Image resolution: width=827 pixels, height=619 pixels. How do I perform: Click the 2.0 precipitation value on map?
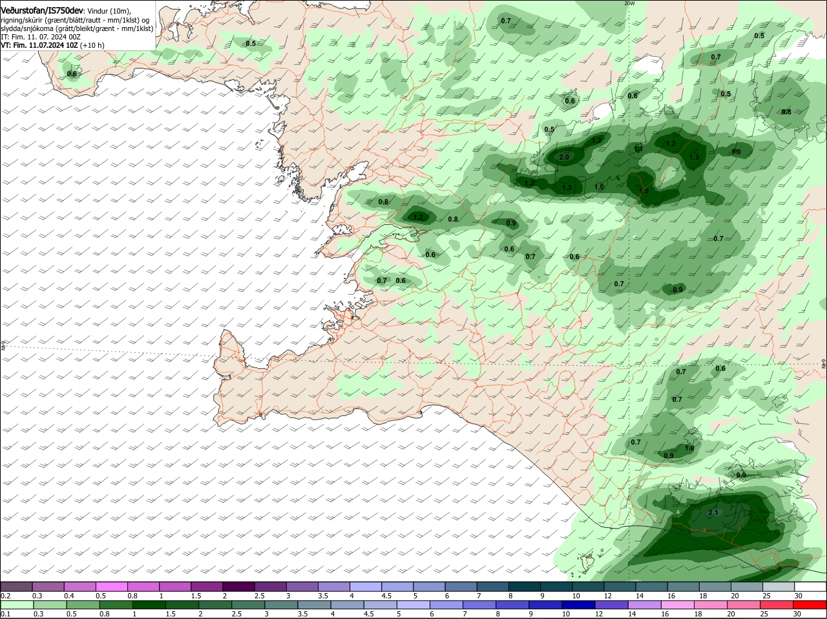coord(564,157)
